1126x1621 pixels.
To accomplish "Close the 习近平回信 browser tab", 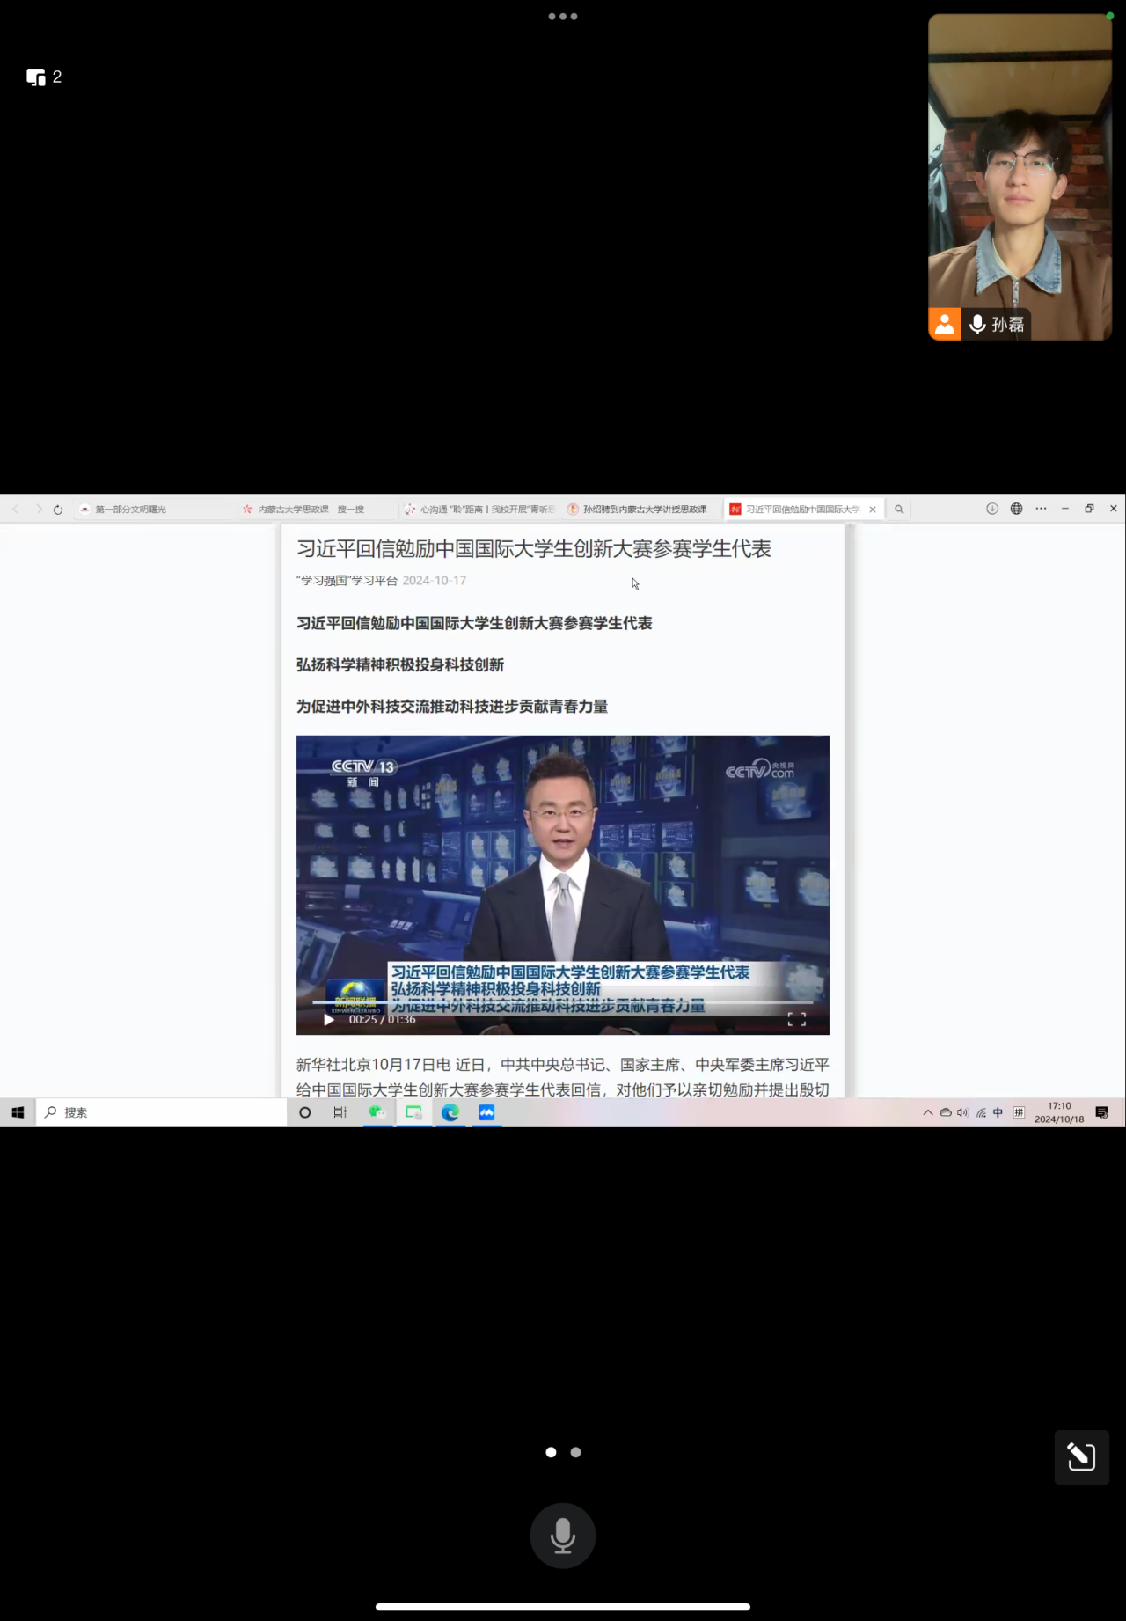I will (873, 510).
